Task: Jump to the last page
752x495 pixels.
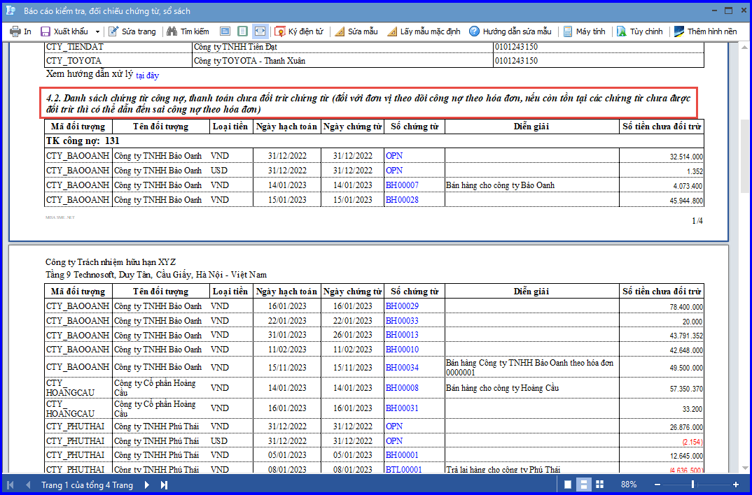Action: click(x=164, y=485)
